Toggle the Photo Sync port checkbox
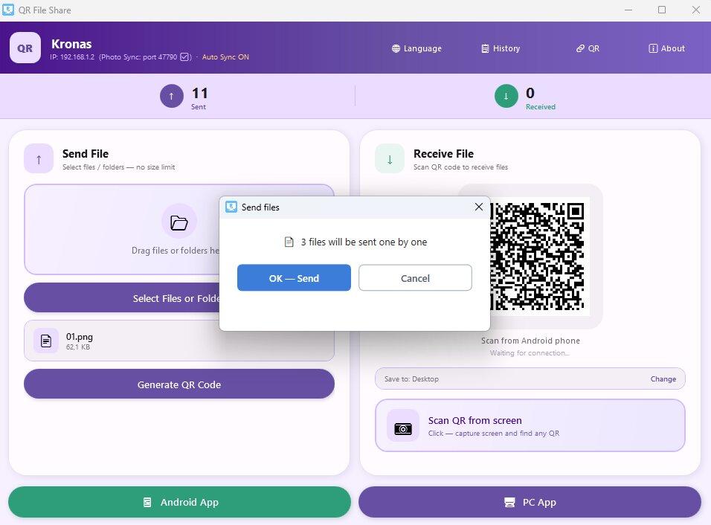The width and height of the screenshot is (711, 525). click(x=185, y=57)
